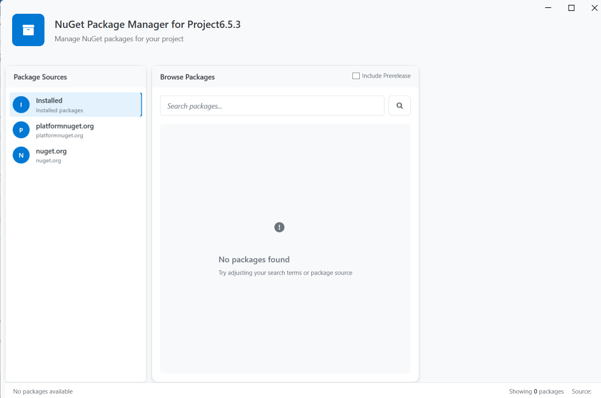Click 'Try adjusting your search terms' hint
This screenshot has width=601, height=398.
click(285, 273)
